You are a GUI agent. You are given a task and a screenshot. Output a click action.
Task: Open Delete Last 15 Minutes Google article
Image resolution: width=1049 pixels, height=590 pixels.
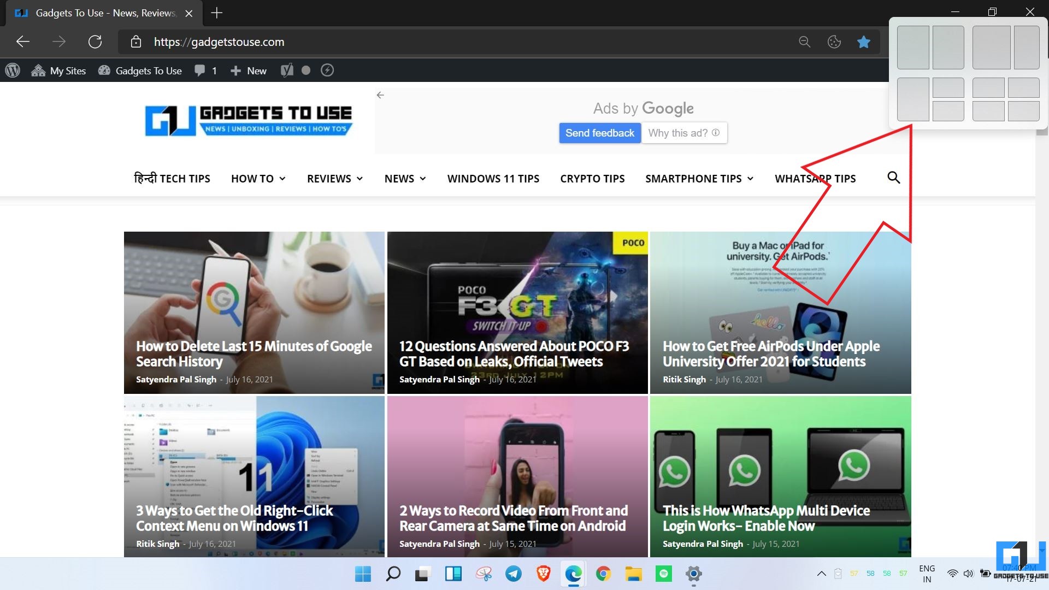click(x=254, y=354)
